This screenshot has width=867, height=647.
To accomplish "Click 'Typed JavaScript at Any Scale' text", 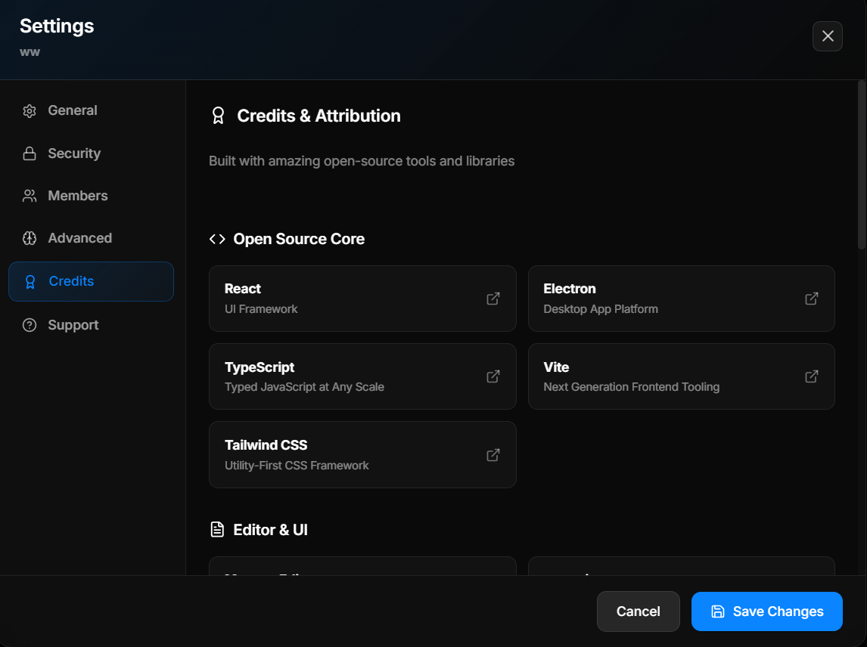I will [x=304, y=387].
